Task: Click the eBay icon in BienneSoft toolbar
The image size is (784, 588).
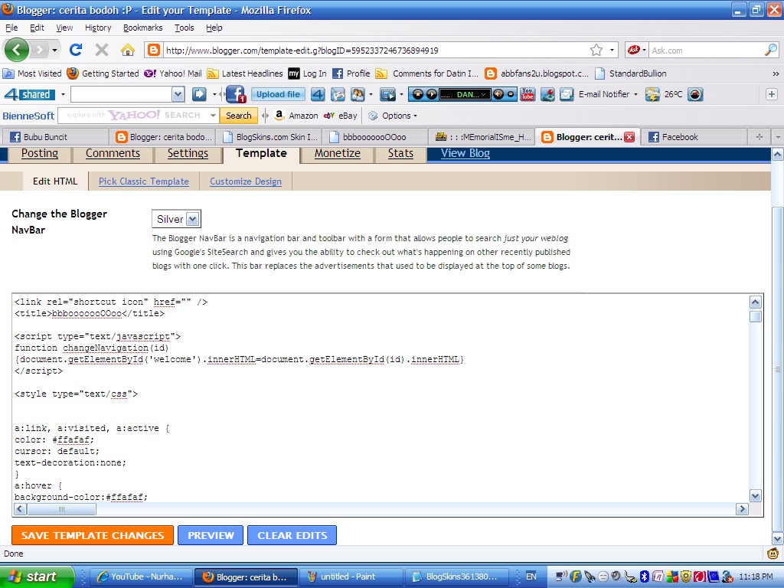Action: [329, 116]
